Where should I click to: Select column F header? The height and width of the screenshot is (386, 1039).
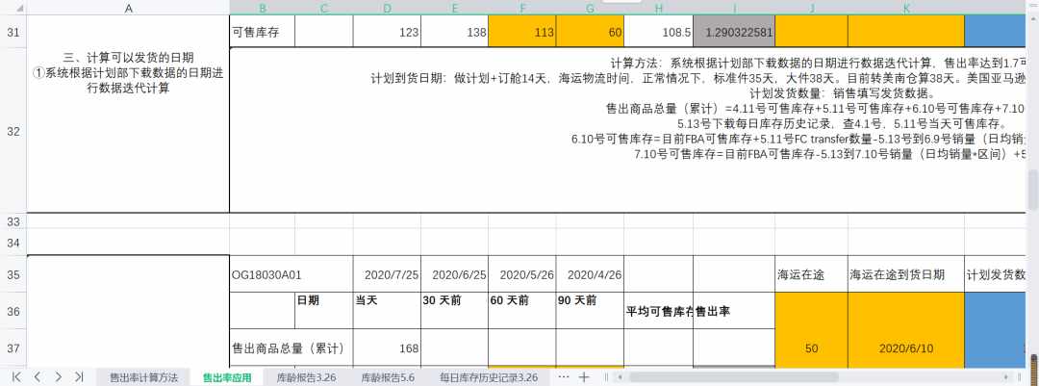tap(522, 8)
